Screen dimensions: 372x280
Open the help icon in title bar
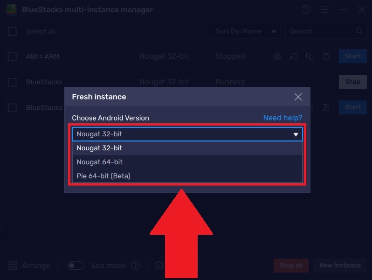[306, 10]
